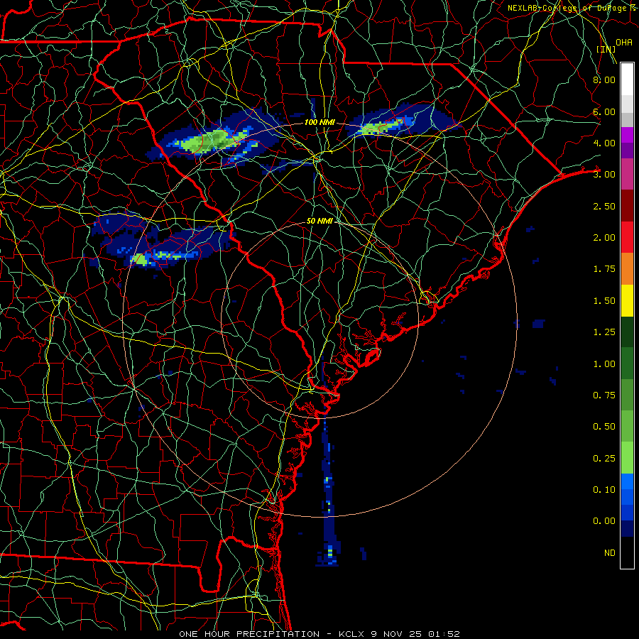The image size is (639, 639).
Task: Click the NEXLAB College of DuPage credit text
Action: coord(572,8)
